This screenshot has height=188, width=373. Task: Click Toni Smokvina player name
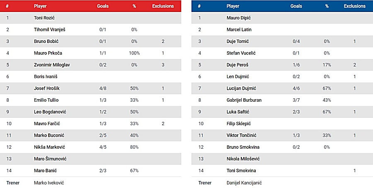click(x=242, y=171)
